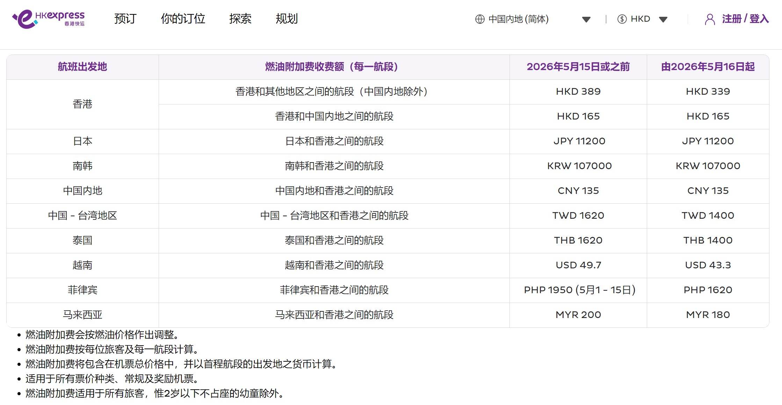Viewport: 782px width, 405px height.
Task: Click the TWD 1620 value
Action: [578, 216]
